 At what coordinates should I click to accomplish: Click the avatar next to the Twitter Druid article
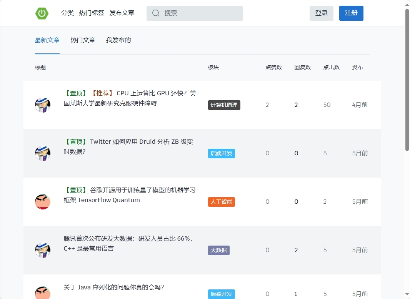tap(42, 153)
